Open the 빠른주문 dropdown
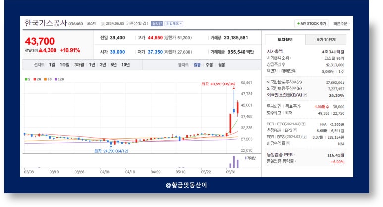The height and width of the screenshot is (207, 383). click(341, 23)
